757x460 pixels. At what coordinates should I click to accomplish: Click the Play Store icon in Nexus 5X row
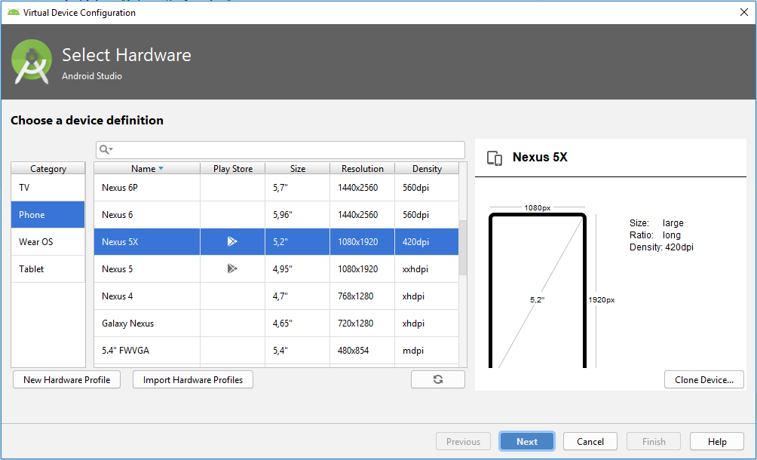click(232, 242)
